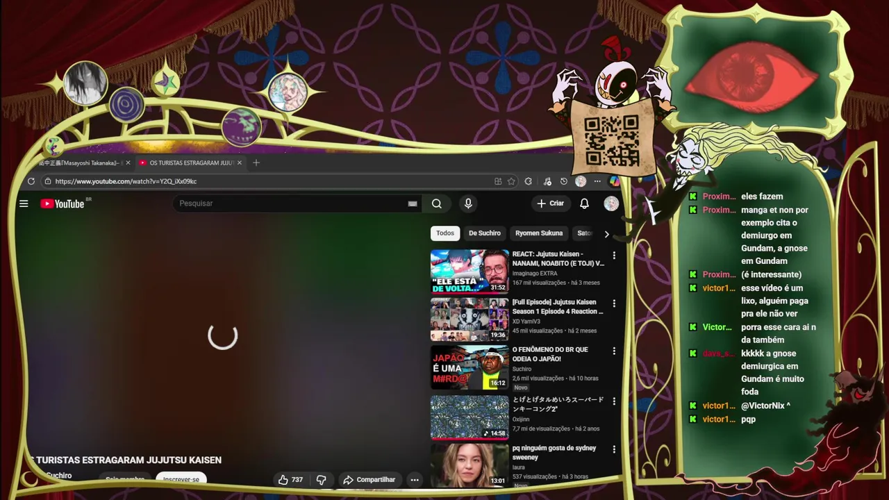Image resolution: width=889 pixels, height=500 pixels.
Task: Open the JAPÃO É UMA thumbnail
Action: pyautogui.click(x=470, y=367)
